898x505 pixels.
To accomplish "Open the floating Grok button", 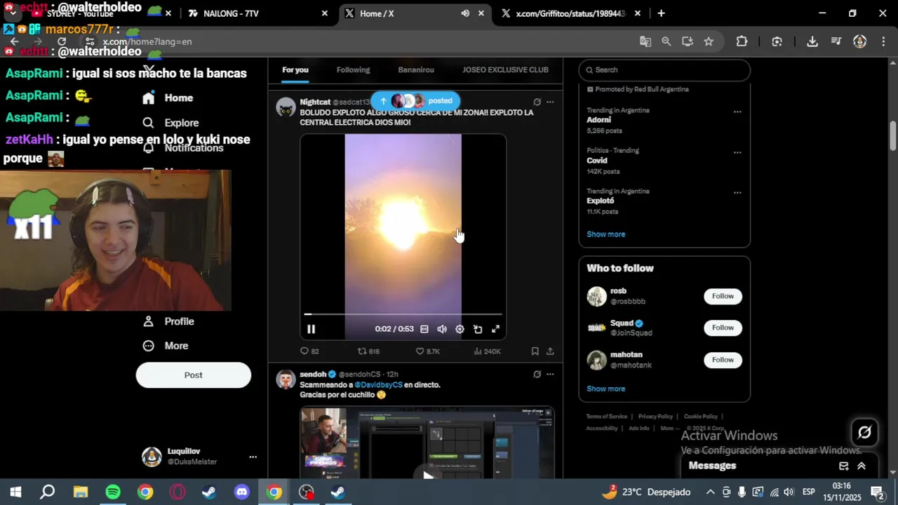I will pos(864,433).
